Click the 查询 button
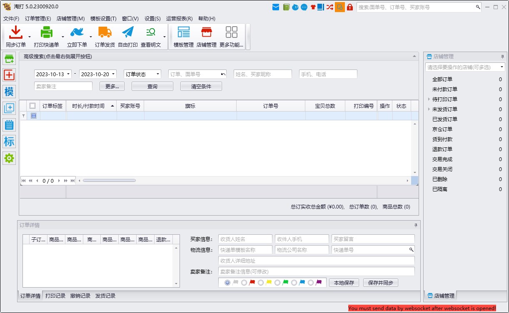Image resolution: width=509 pixels, height=313 pixels. pos(152,86)
